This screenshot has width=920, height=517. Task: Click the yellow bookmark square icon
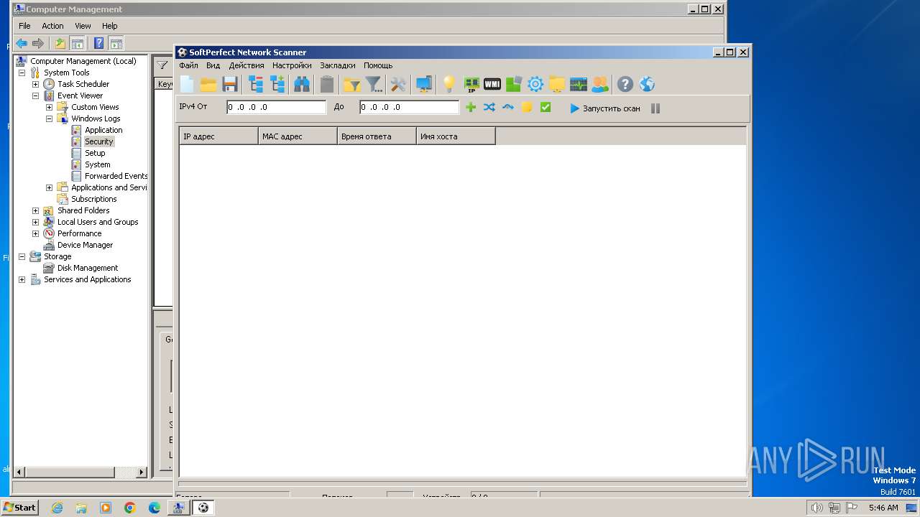[x=527, y=108]
